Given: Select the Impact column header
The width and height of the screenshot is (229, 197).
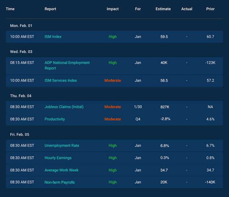Looking at the screenshot, I should (113, 9).
